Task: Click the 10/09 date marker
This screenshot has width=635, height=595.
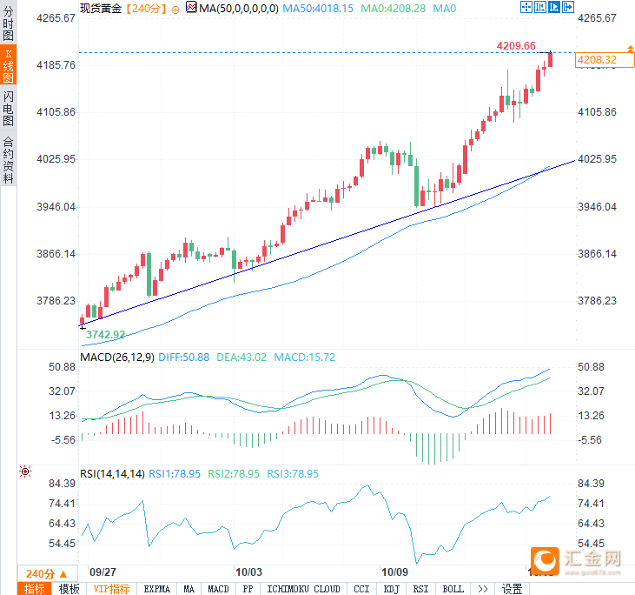Action: click(395, 572)
